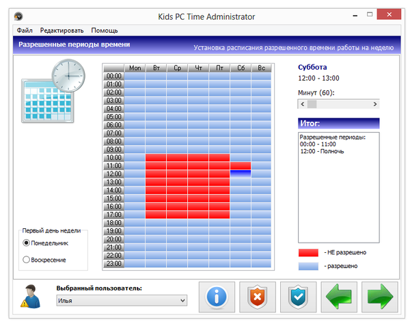410x324 pixels.
Task: Open the Файл menu
Action: (25, 31)
